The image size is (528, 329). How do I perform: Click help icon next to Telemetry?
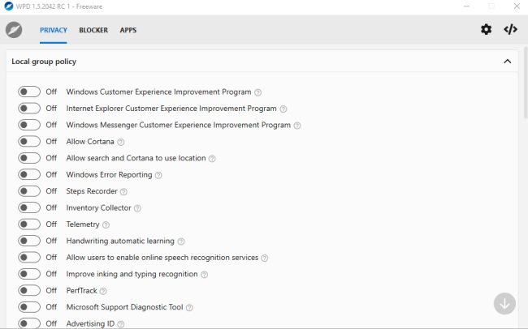pos(106,224)
